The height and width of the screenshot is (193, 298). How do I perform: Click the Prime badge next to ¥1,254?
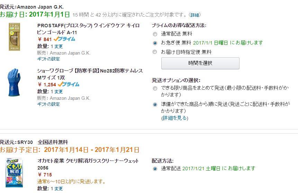(x=69, y=84)
